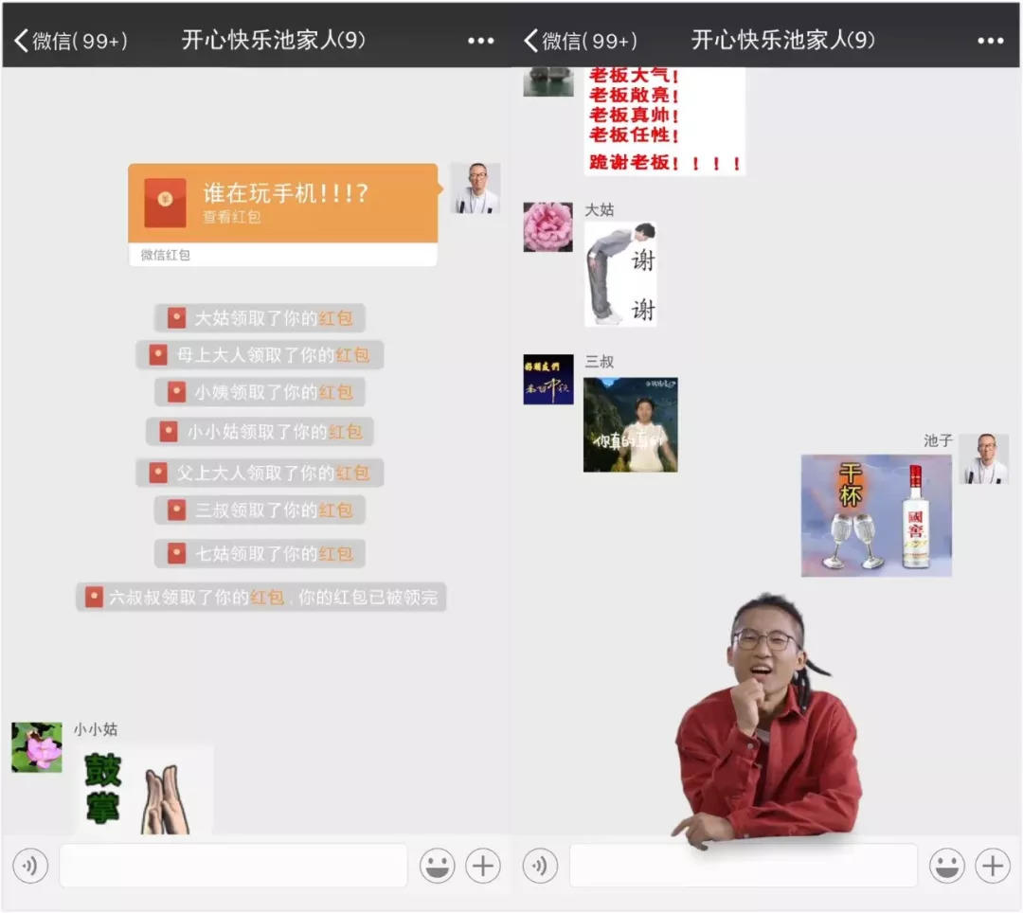
Task: Open the emoji picker in right chat
Action: point(946,866)
